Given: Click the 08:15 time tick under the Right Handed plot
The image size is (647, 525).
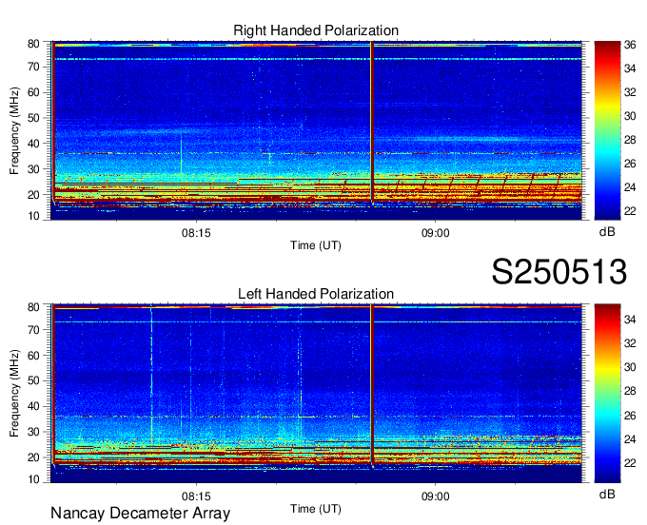Looking at the screenshot, I should tap(196, 233).
